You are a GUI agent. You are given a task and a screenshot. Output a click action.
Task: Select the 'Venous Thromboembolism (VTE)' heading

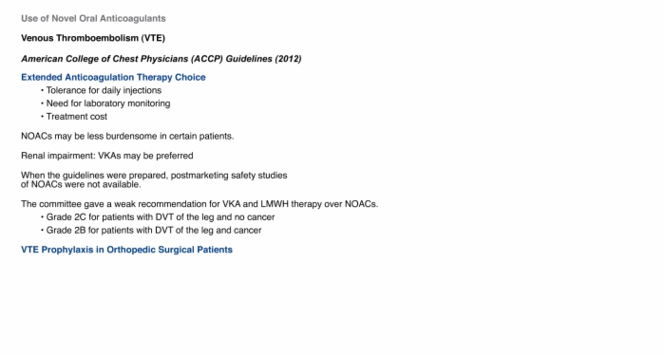[93, 38]
